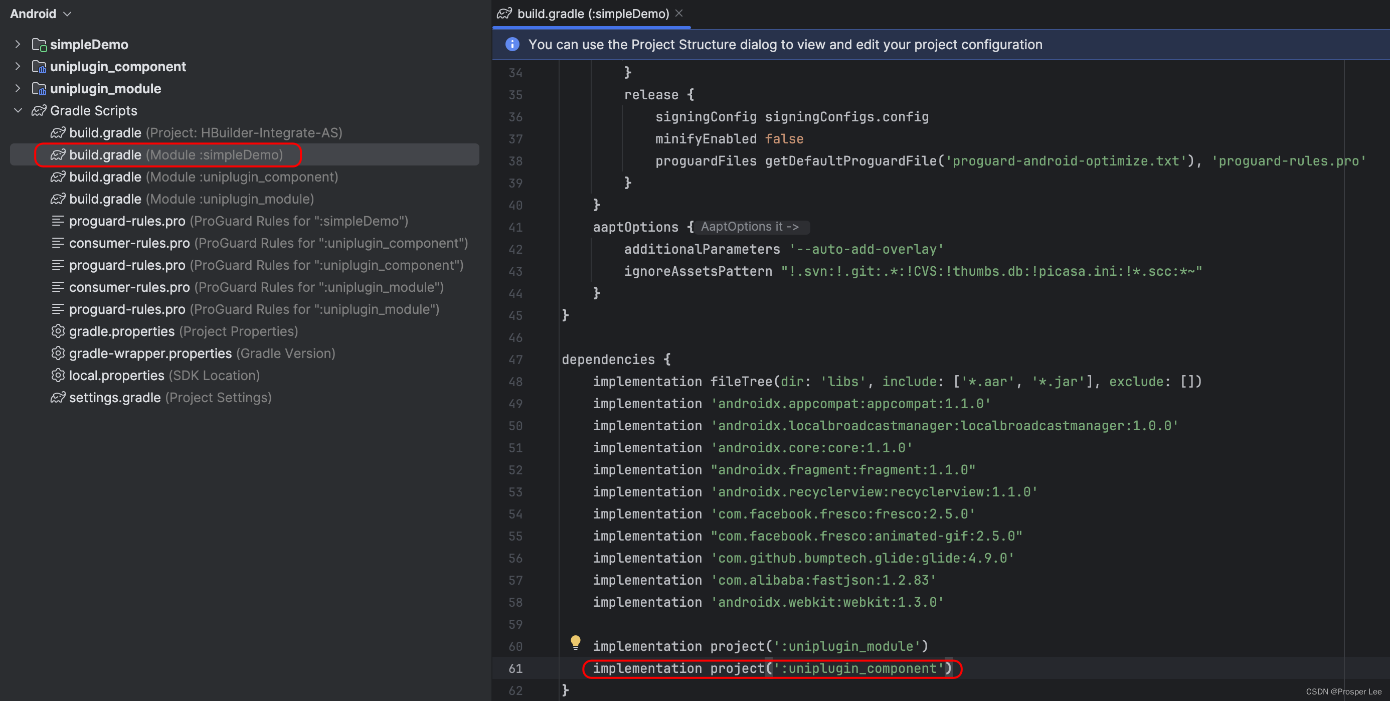
Task: Place cursor on 'dependencies {' line
Action: click(x=616, y=360)
